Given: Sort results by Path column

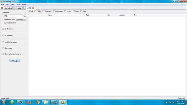Looking at the screenshot, I should coord(88,15).
